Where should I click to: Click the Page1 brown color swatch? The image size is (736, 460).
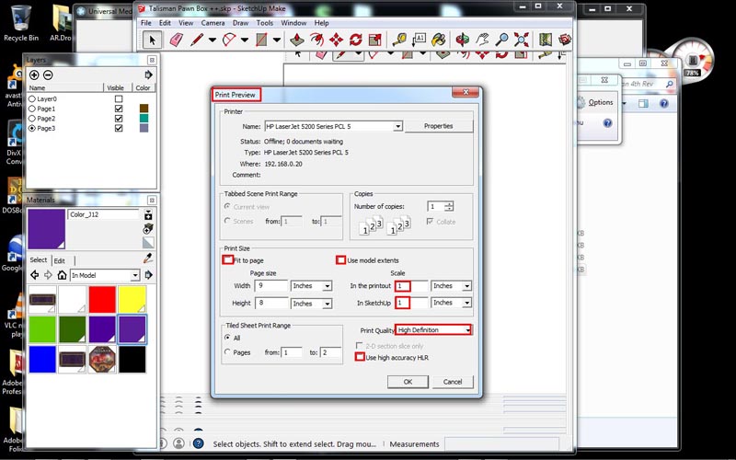(144, 109)
